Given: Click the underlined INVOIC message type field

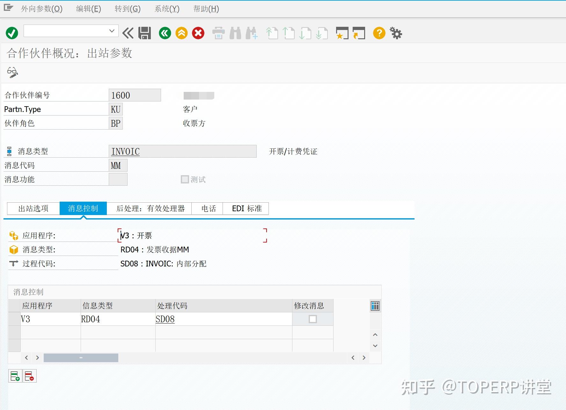Looking at the screenshot, I should [x=125, y=151].
